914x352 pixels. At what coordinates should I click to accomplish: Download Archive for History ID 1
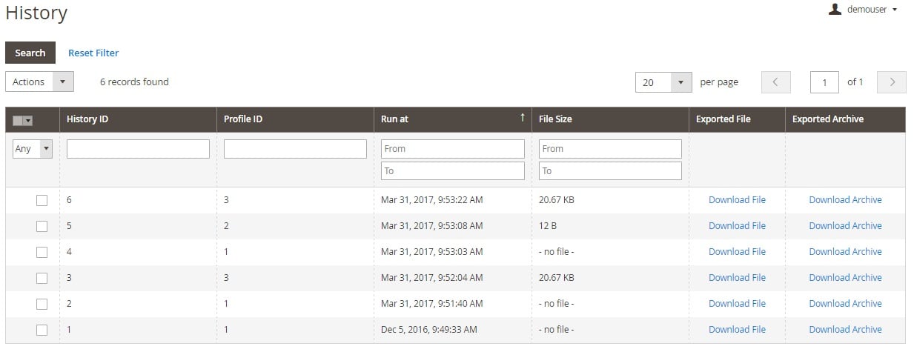click(845, 330)
